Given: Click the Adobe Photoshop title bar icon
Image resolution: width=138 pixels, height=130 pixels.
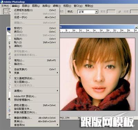Looking at the screenshot, I should [x=2, y=2].
